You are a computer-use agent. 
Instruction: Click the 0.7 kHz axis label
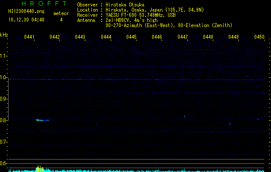pyautogui.click(x=3, y=142)
